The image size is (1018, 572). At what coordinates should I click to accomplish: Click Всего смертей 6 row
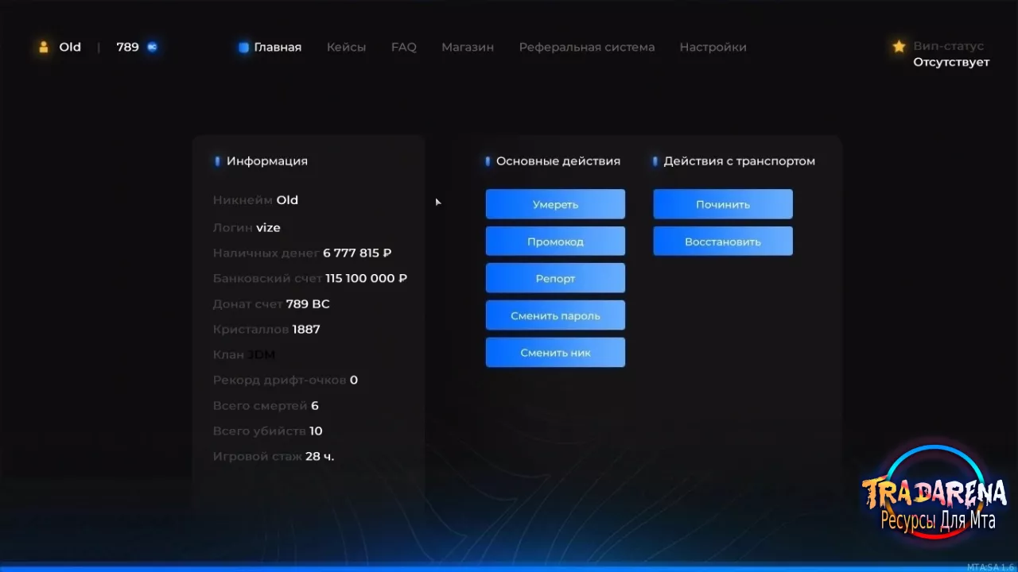click(266, 405)
